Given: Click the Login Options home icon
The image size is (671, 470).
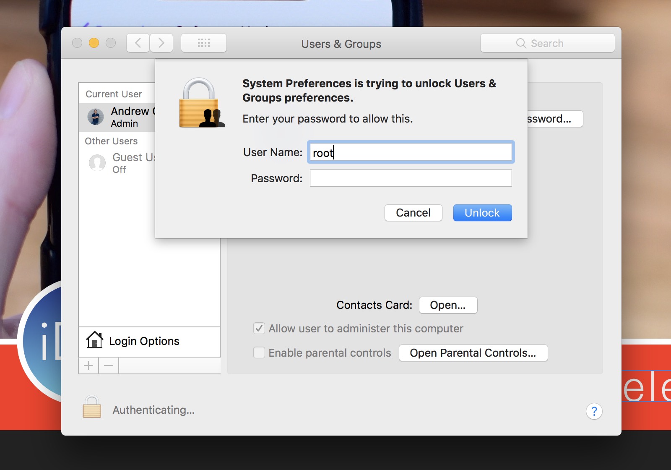Looking at the screenshot, I should pyautogui.click(x=94, y=341).
